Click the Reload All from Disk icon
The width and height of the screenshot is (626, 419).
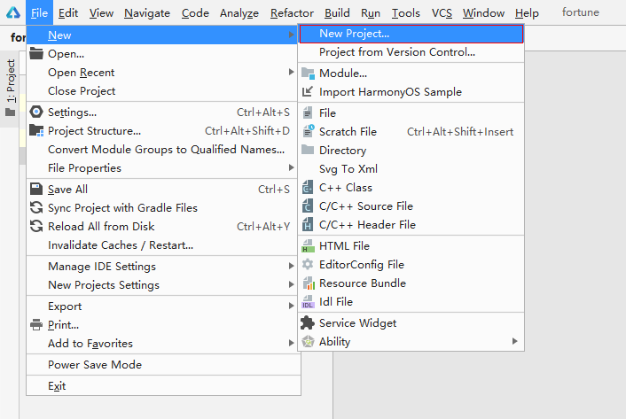(36, 227)
